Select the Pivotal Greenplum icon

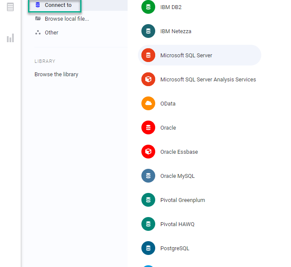tap(148, 200)
